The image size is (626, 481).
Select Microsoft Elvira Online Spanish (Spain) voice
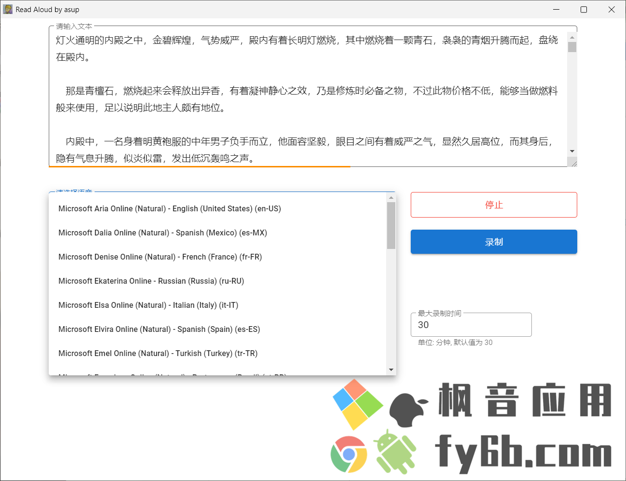[x=218, y=330]
